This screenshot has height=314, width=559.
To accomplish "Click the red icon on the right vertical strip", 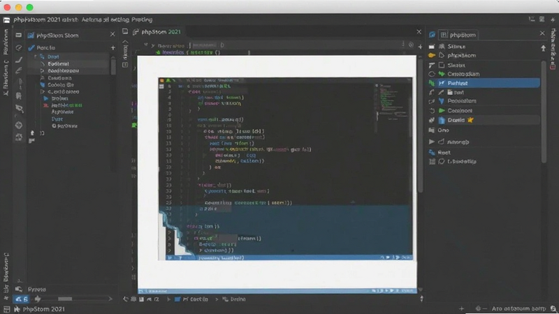I will 553,66.
